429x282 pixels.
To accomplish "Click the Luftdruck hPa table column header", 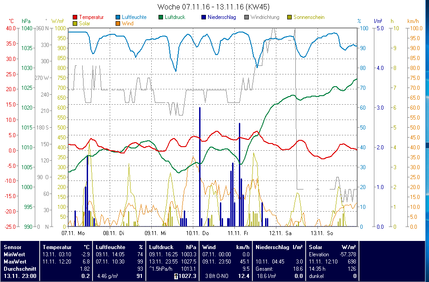I will pos(173,247).
